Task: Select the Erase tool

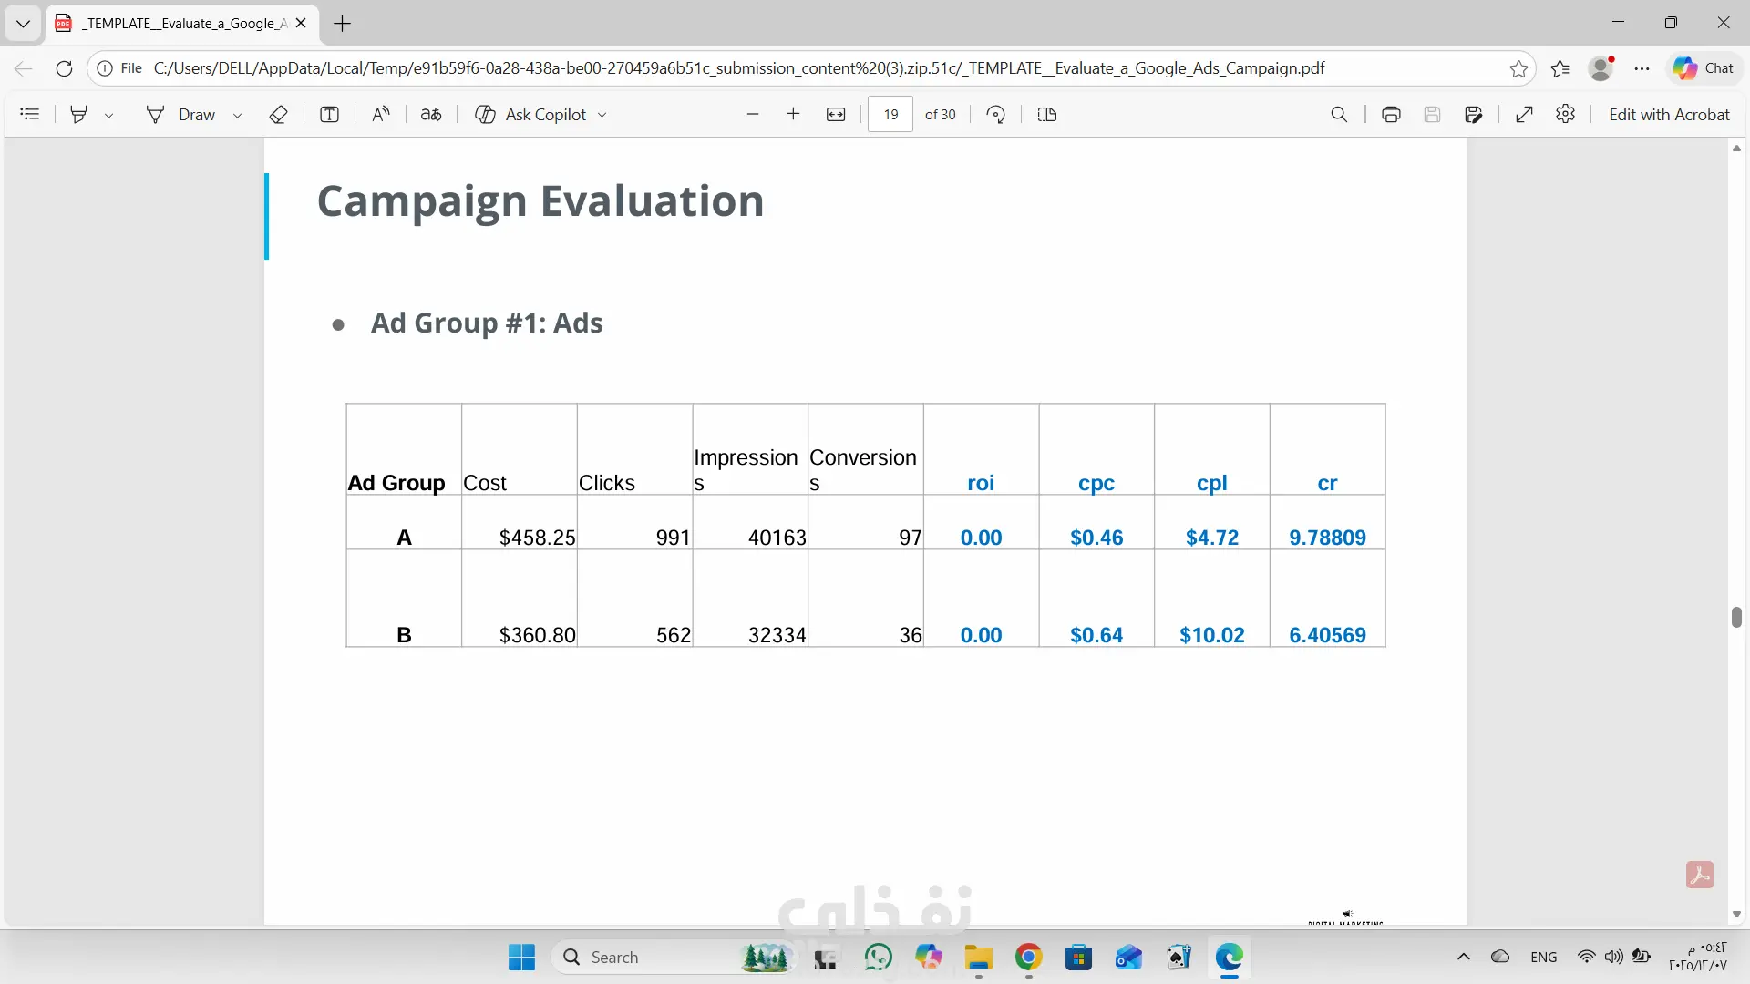Action: click(279, 115)
